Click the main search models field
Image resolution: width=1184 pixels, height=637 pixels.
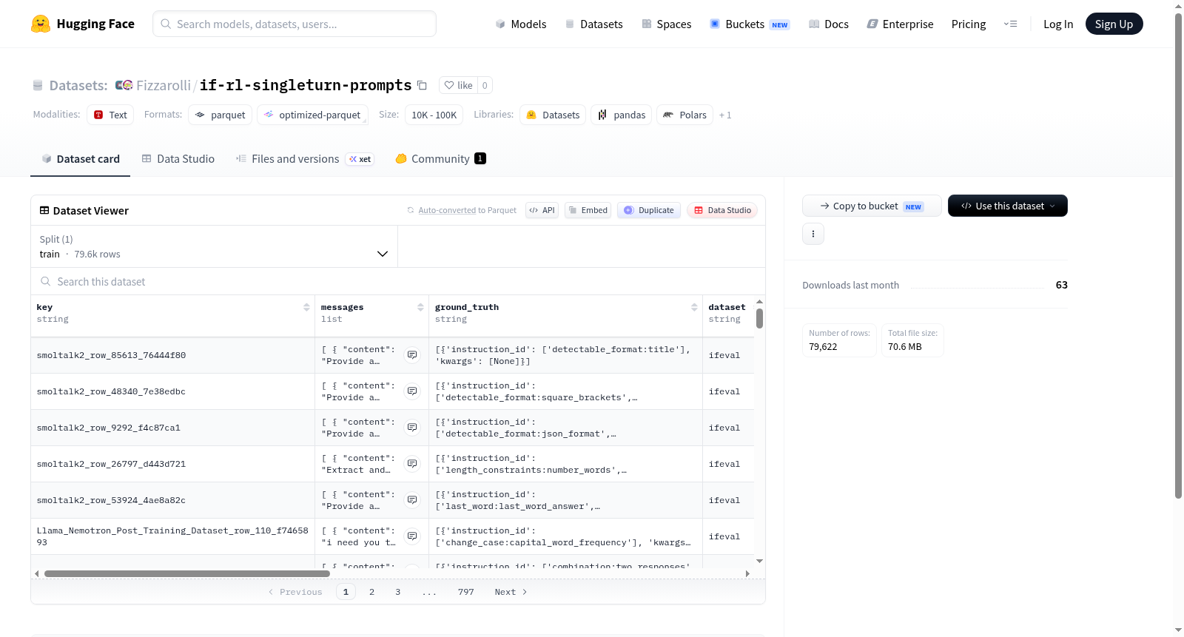click(x=295, y=24)
